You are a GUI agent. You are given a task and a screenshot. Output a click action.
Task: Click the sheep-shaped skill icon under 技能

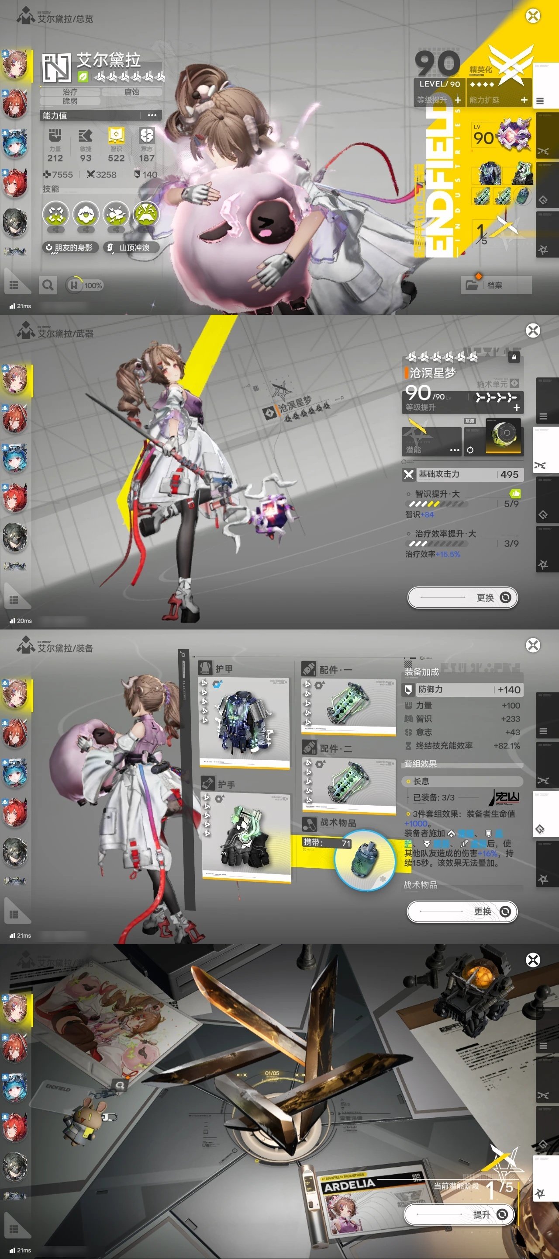coord(86,214)
